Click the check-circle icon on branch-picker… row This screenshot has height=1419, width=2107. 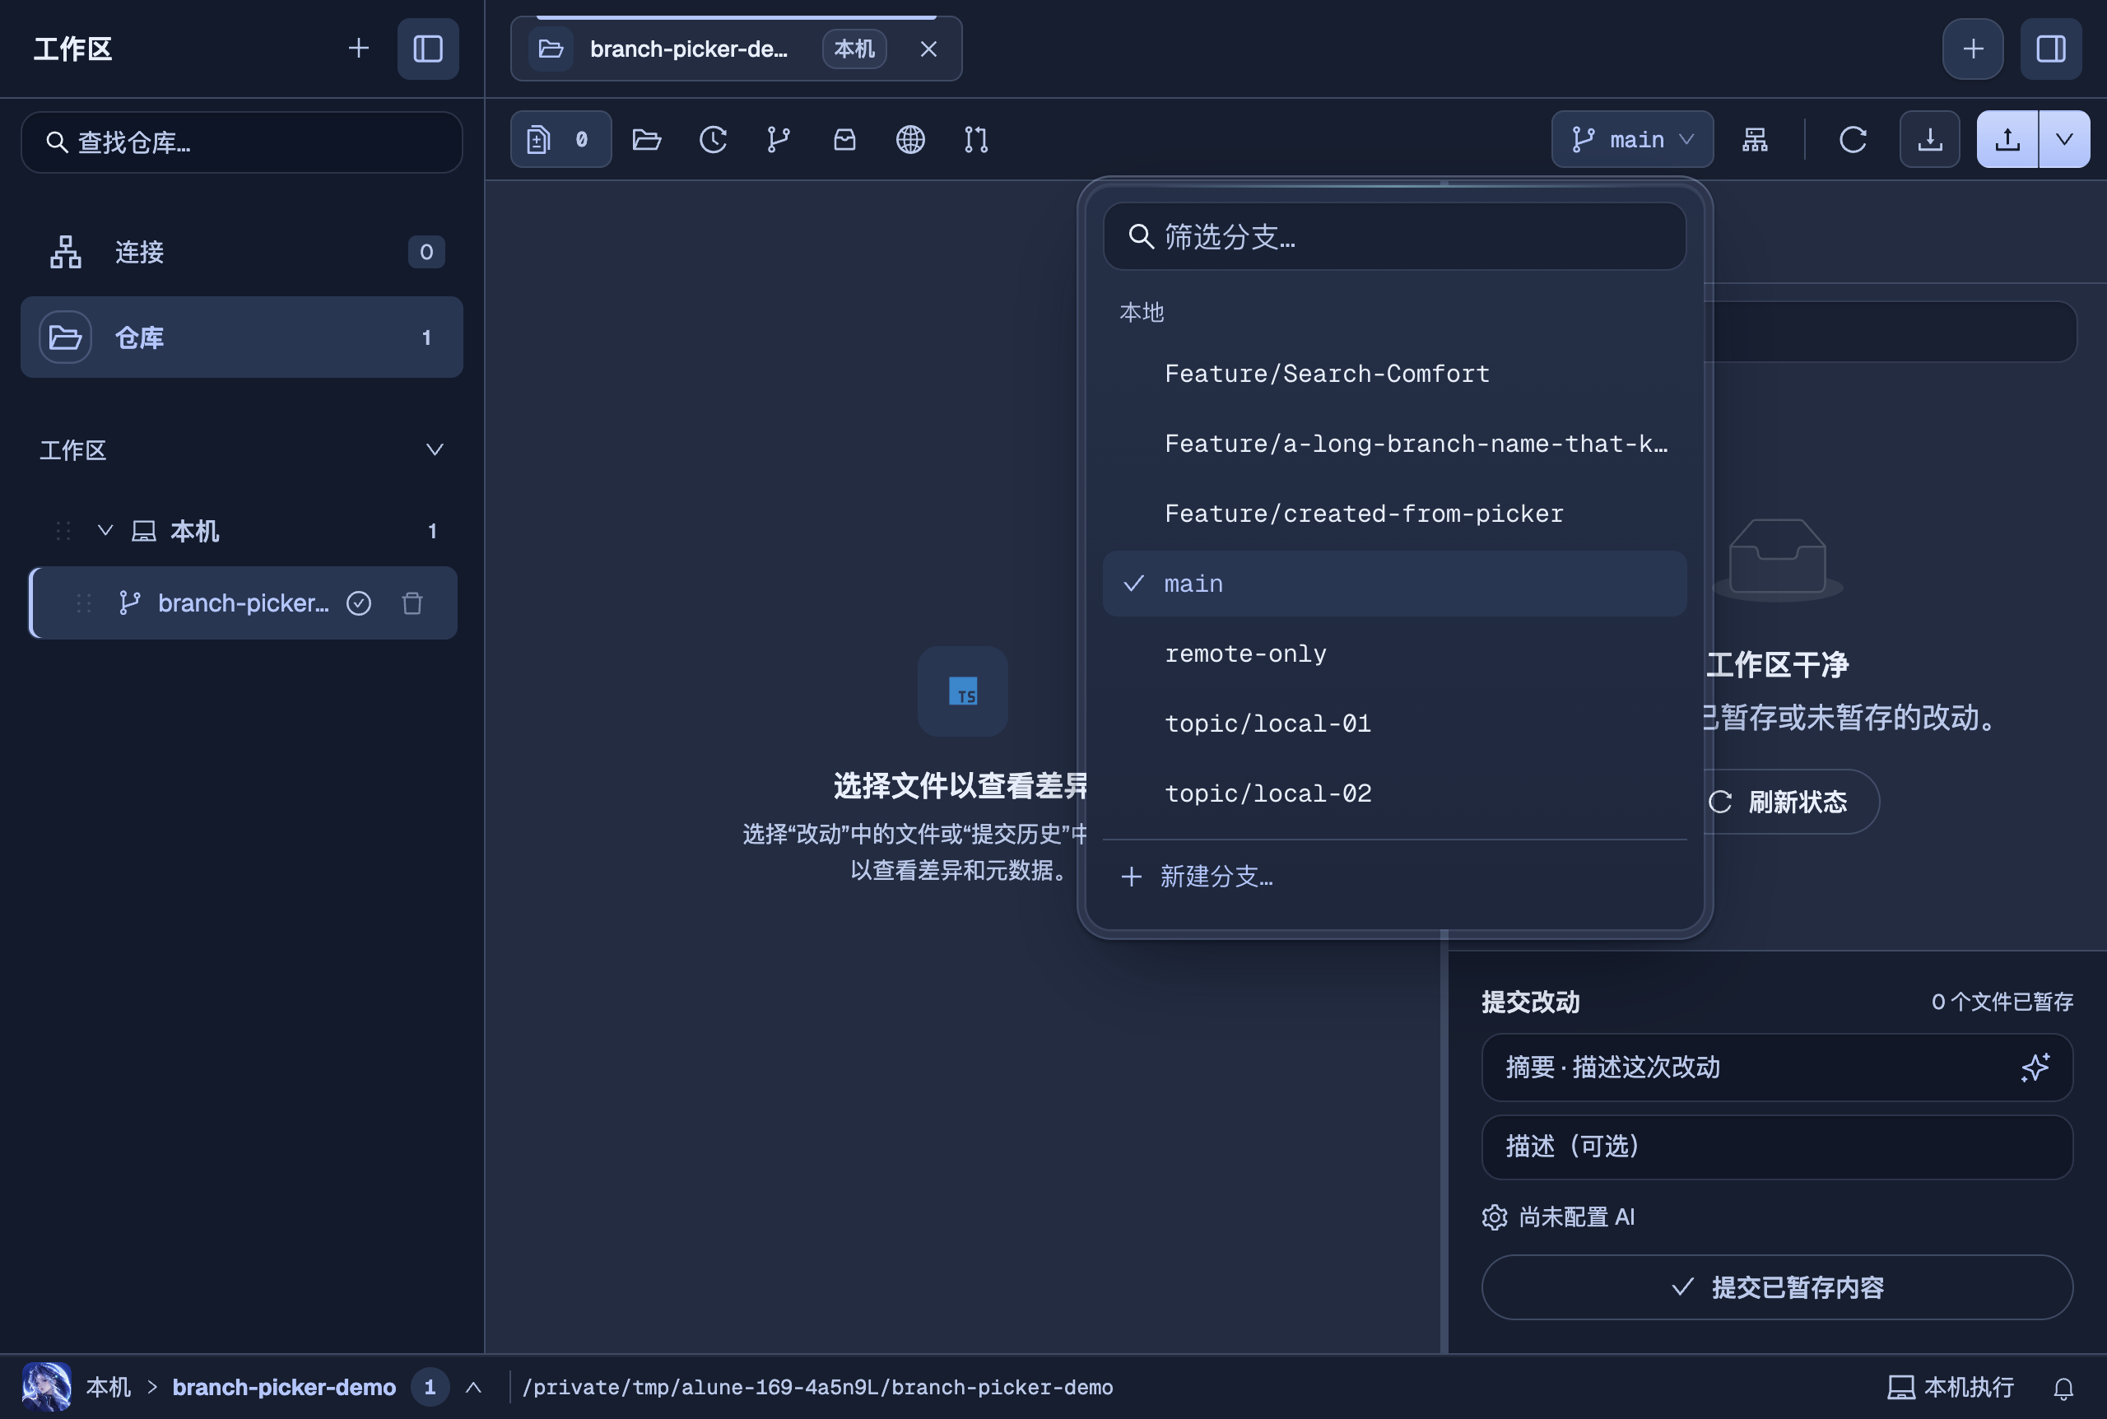coord(358,603)
